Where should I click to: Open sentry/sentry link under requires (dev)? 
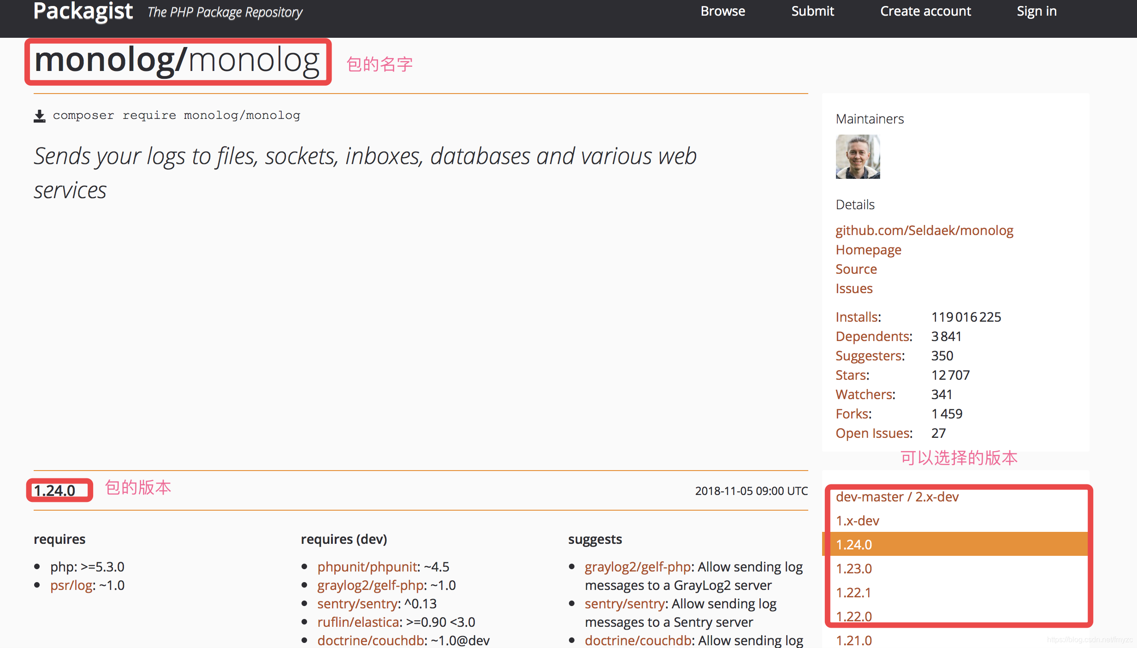(357, 604)
